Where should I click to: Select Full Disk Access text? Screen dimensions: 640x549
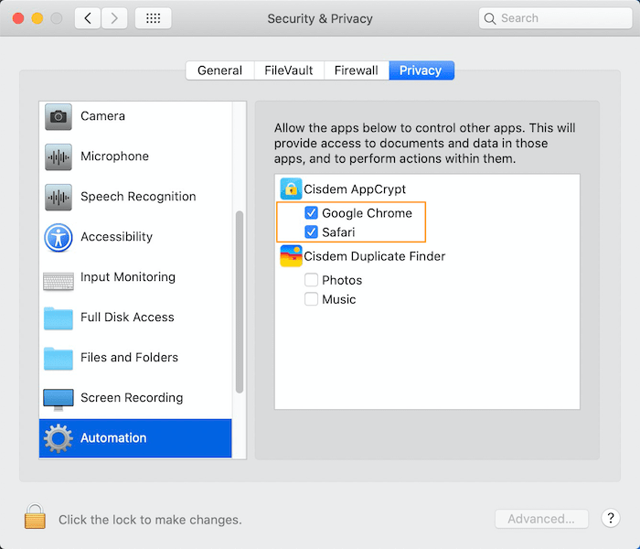[x=127, y=317]
